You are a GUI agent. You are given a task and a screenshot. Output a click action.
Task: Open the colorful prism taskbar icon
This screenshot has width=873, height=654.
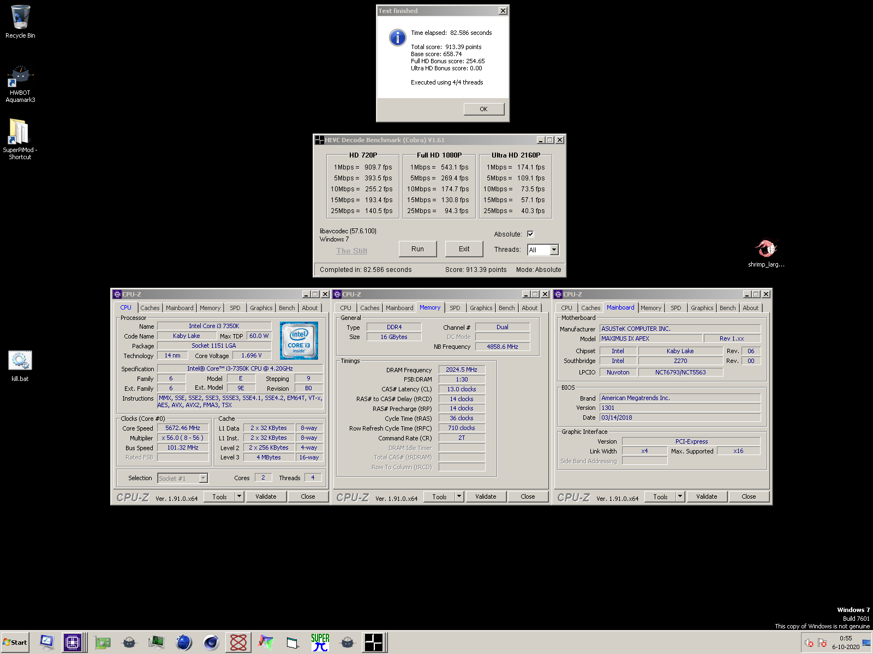(x=266, y=643)
